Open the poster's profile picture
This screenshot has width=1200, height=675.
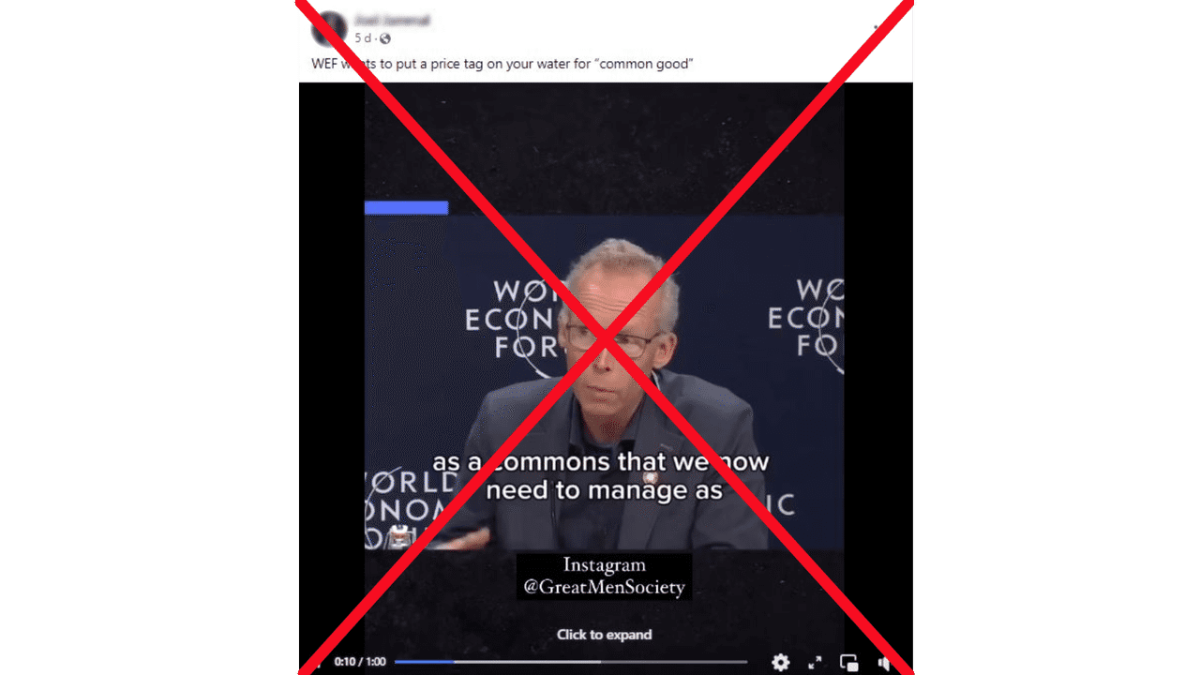[329, 28]
